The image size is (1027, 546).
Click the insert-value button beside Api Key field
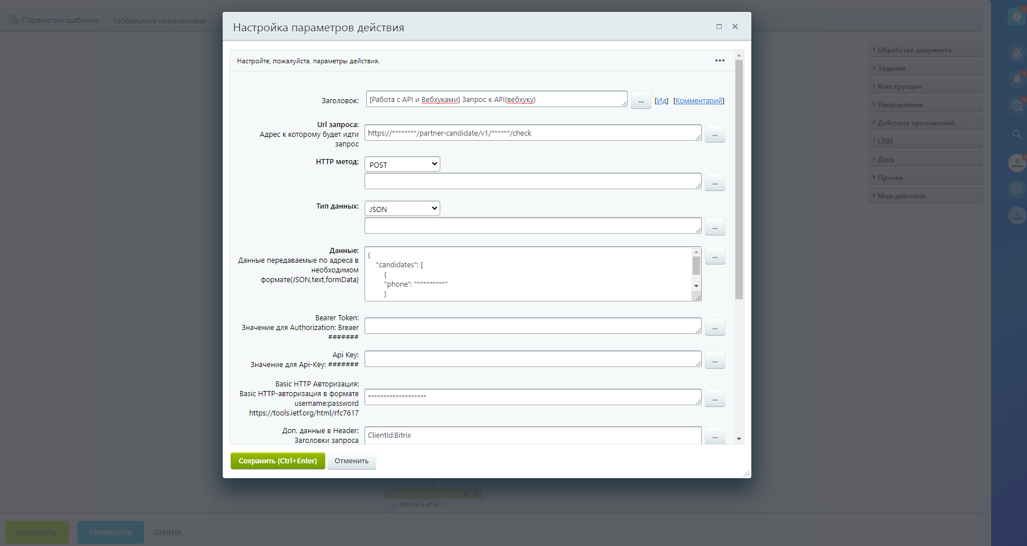715,360
